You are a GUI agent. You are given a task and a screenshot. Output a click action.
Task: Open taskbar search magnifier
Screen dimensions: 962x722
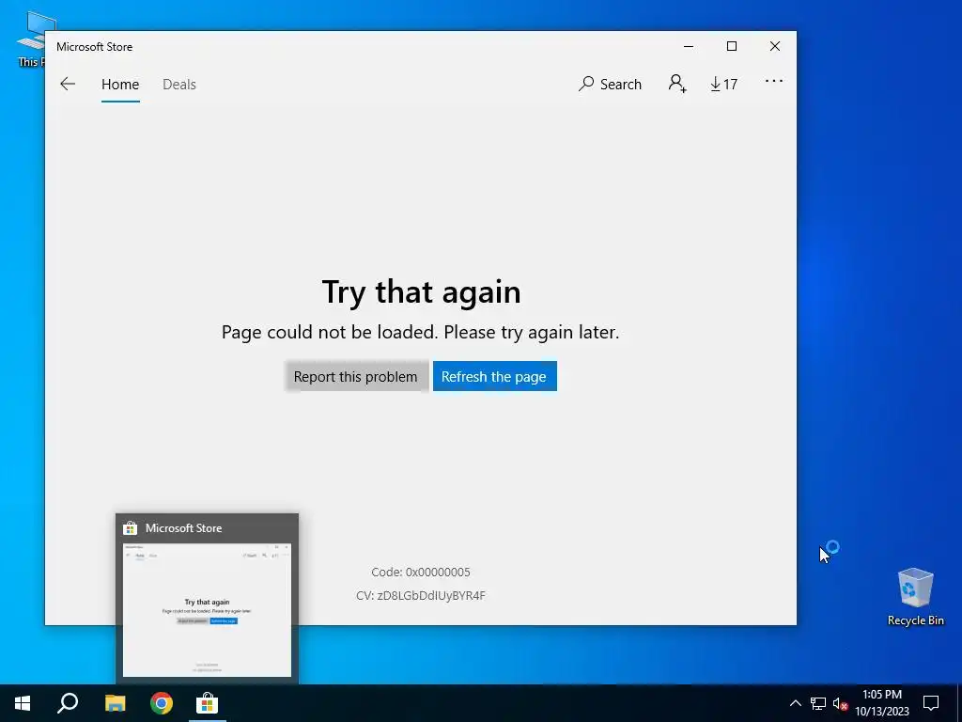(68, 703)
